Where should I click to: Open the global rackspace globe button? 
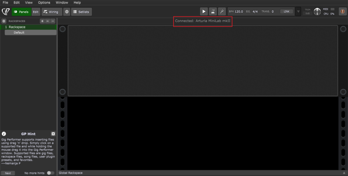(67, 12)
